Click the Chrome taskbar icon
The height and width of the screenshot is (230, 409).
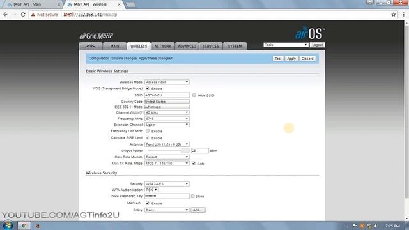(24, 226)
